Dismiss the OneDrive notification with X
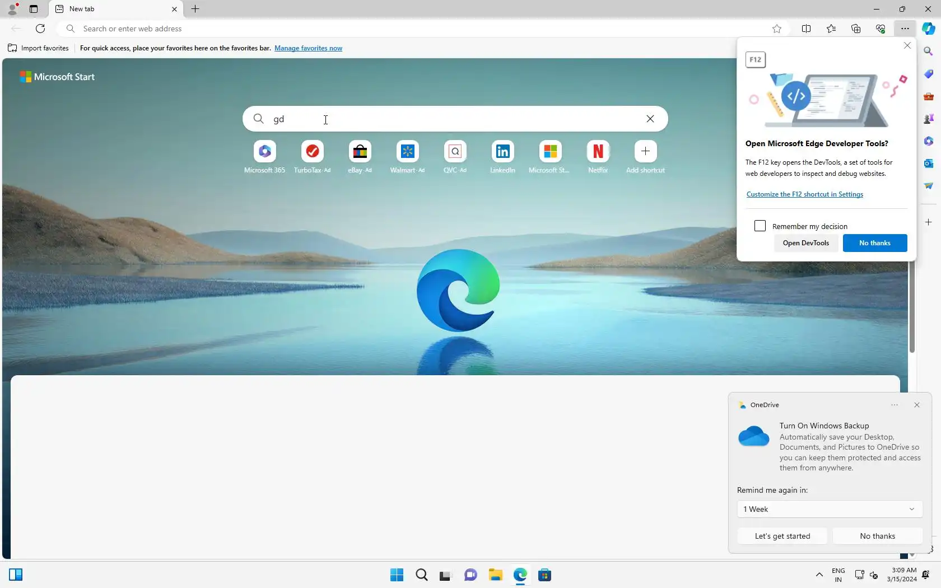Image resolution: width=941 pixels, height=588 pixels. pos(917,405)
